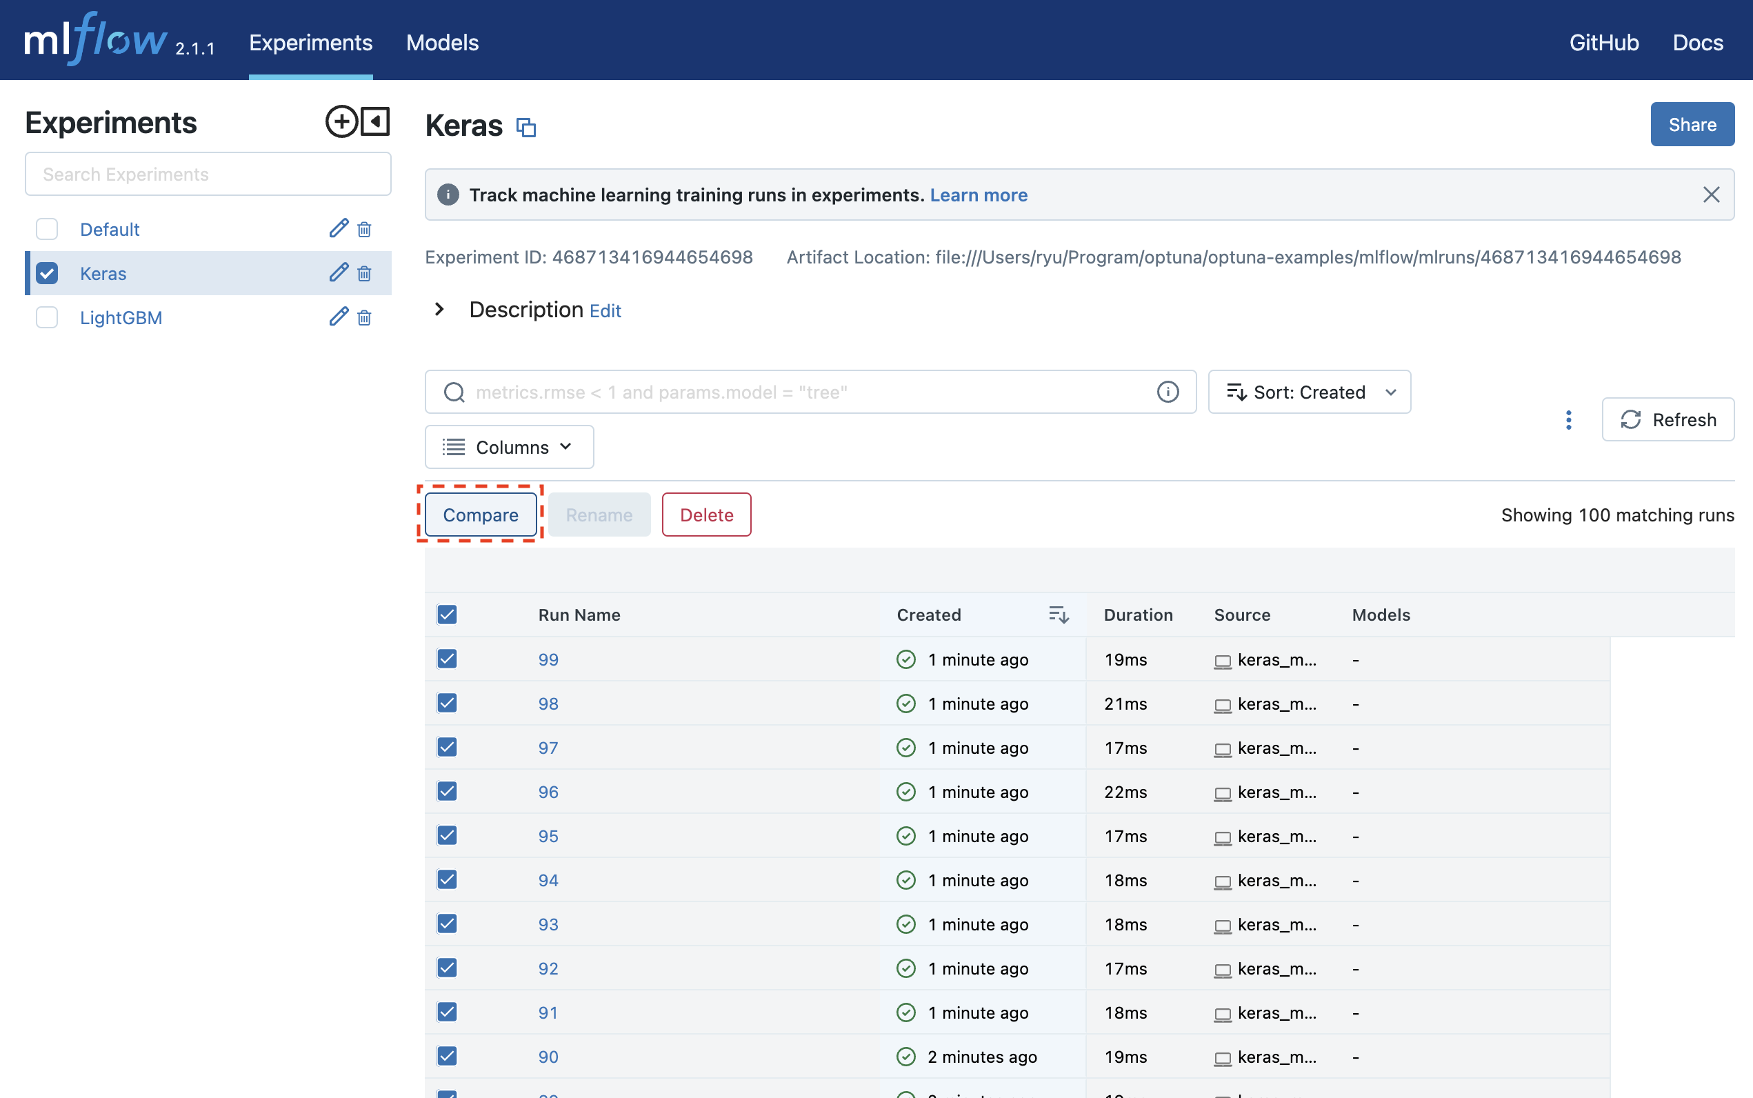Image resolution: width=1753 pixels, height=1098 pixels.
Task: Open the three-dot more options menu
Action: (1568, 420)
